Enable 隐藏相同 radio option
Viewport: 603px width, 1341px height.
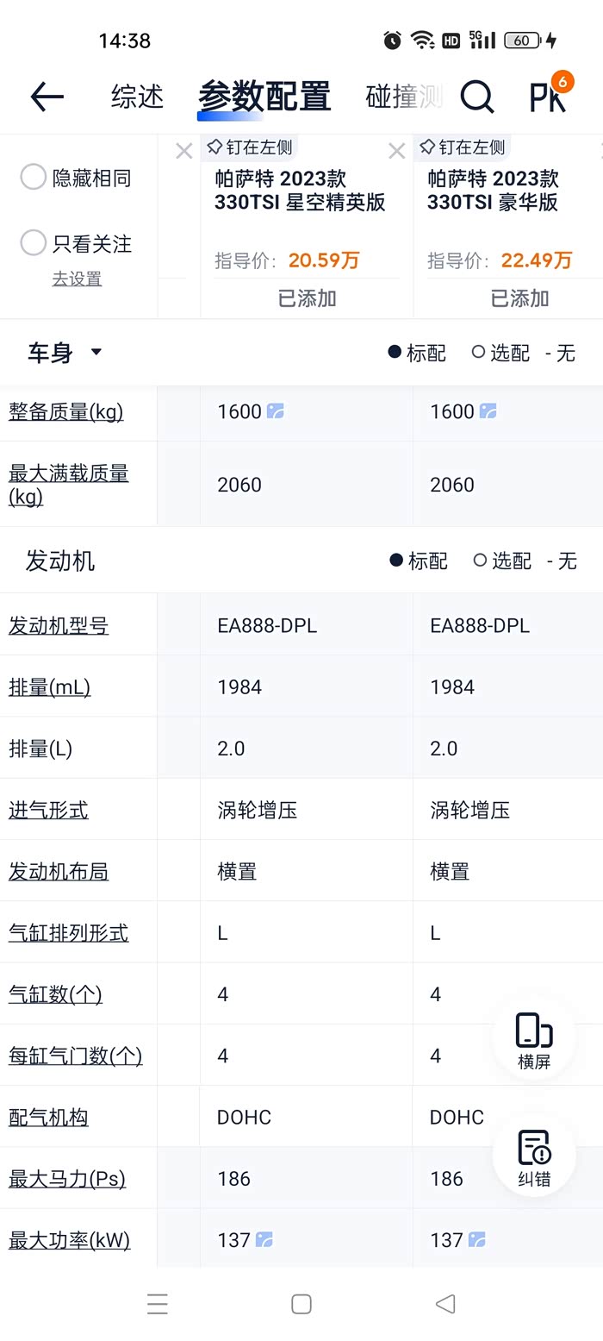point(34,178)
